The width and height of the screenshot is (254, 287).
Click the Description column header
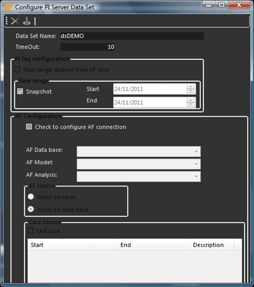[212, 245]
